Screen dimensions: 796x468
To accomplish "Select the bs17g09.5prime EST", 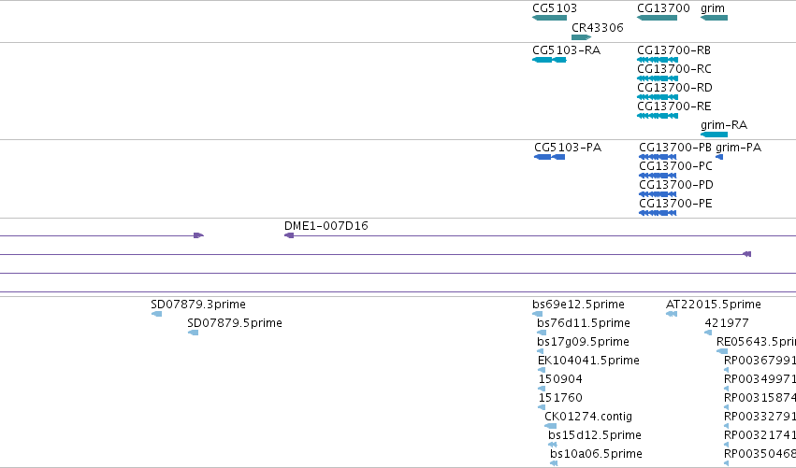I will click(x=583, y=342).
